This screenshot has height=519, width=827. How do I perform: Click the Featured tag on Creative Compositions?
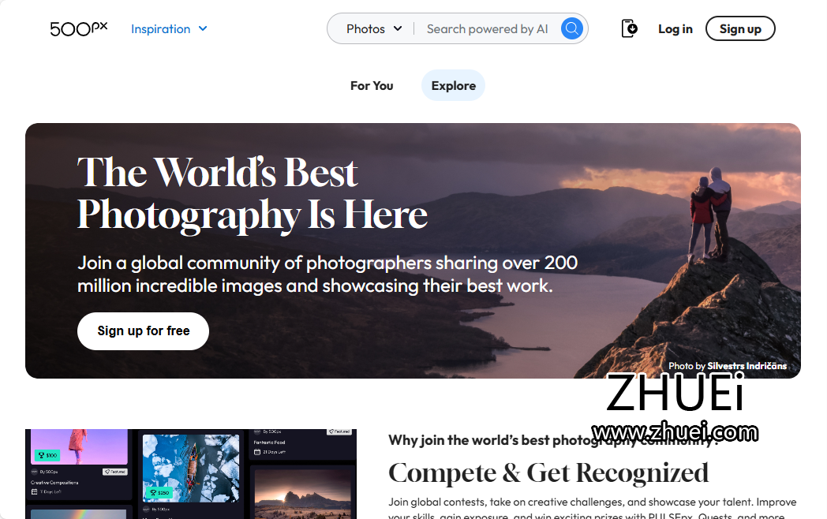[x=115, y=472]
